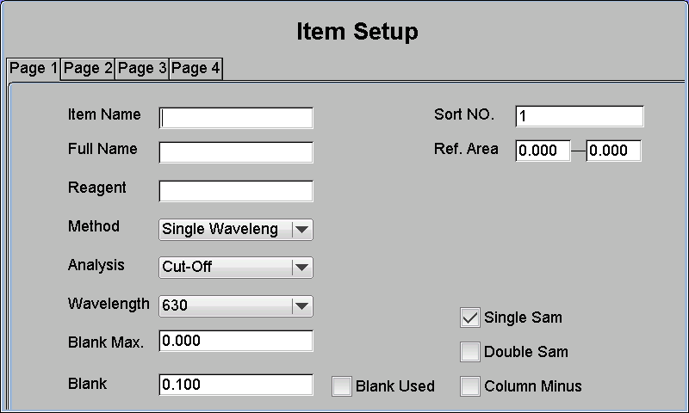Select the Reagent input box
Screen dimensions: 689x413
click(x=236, y=191)
